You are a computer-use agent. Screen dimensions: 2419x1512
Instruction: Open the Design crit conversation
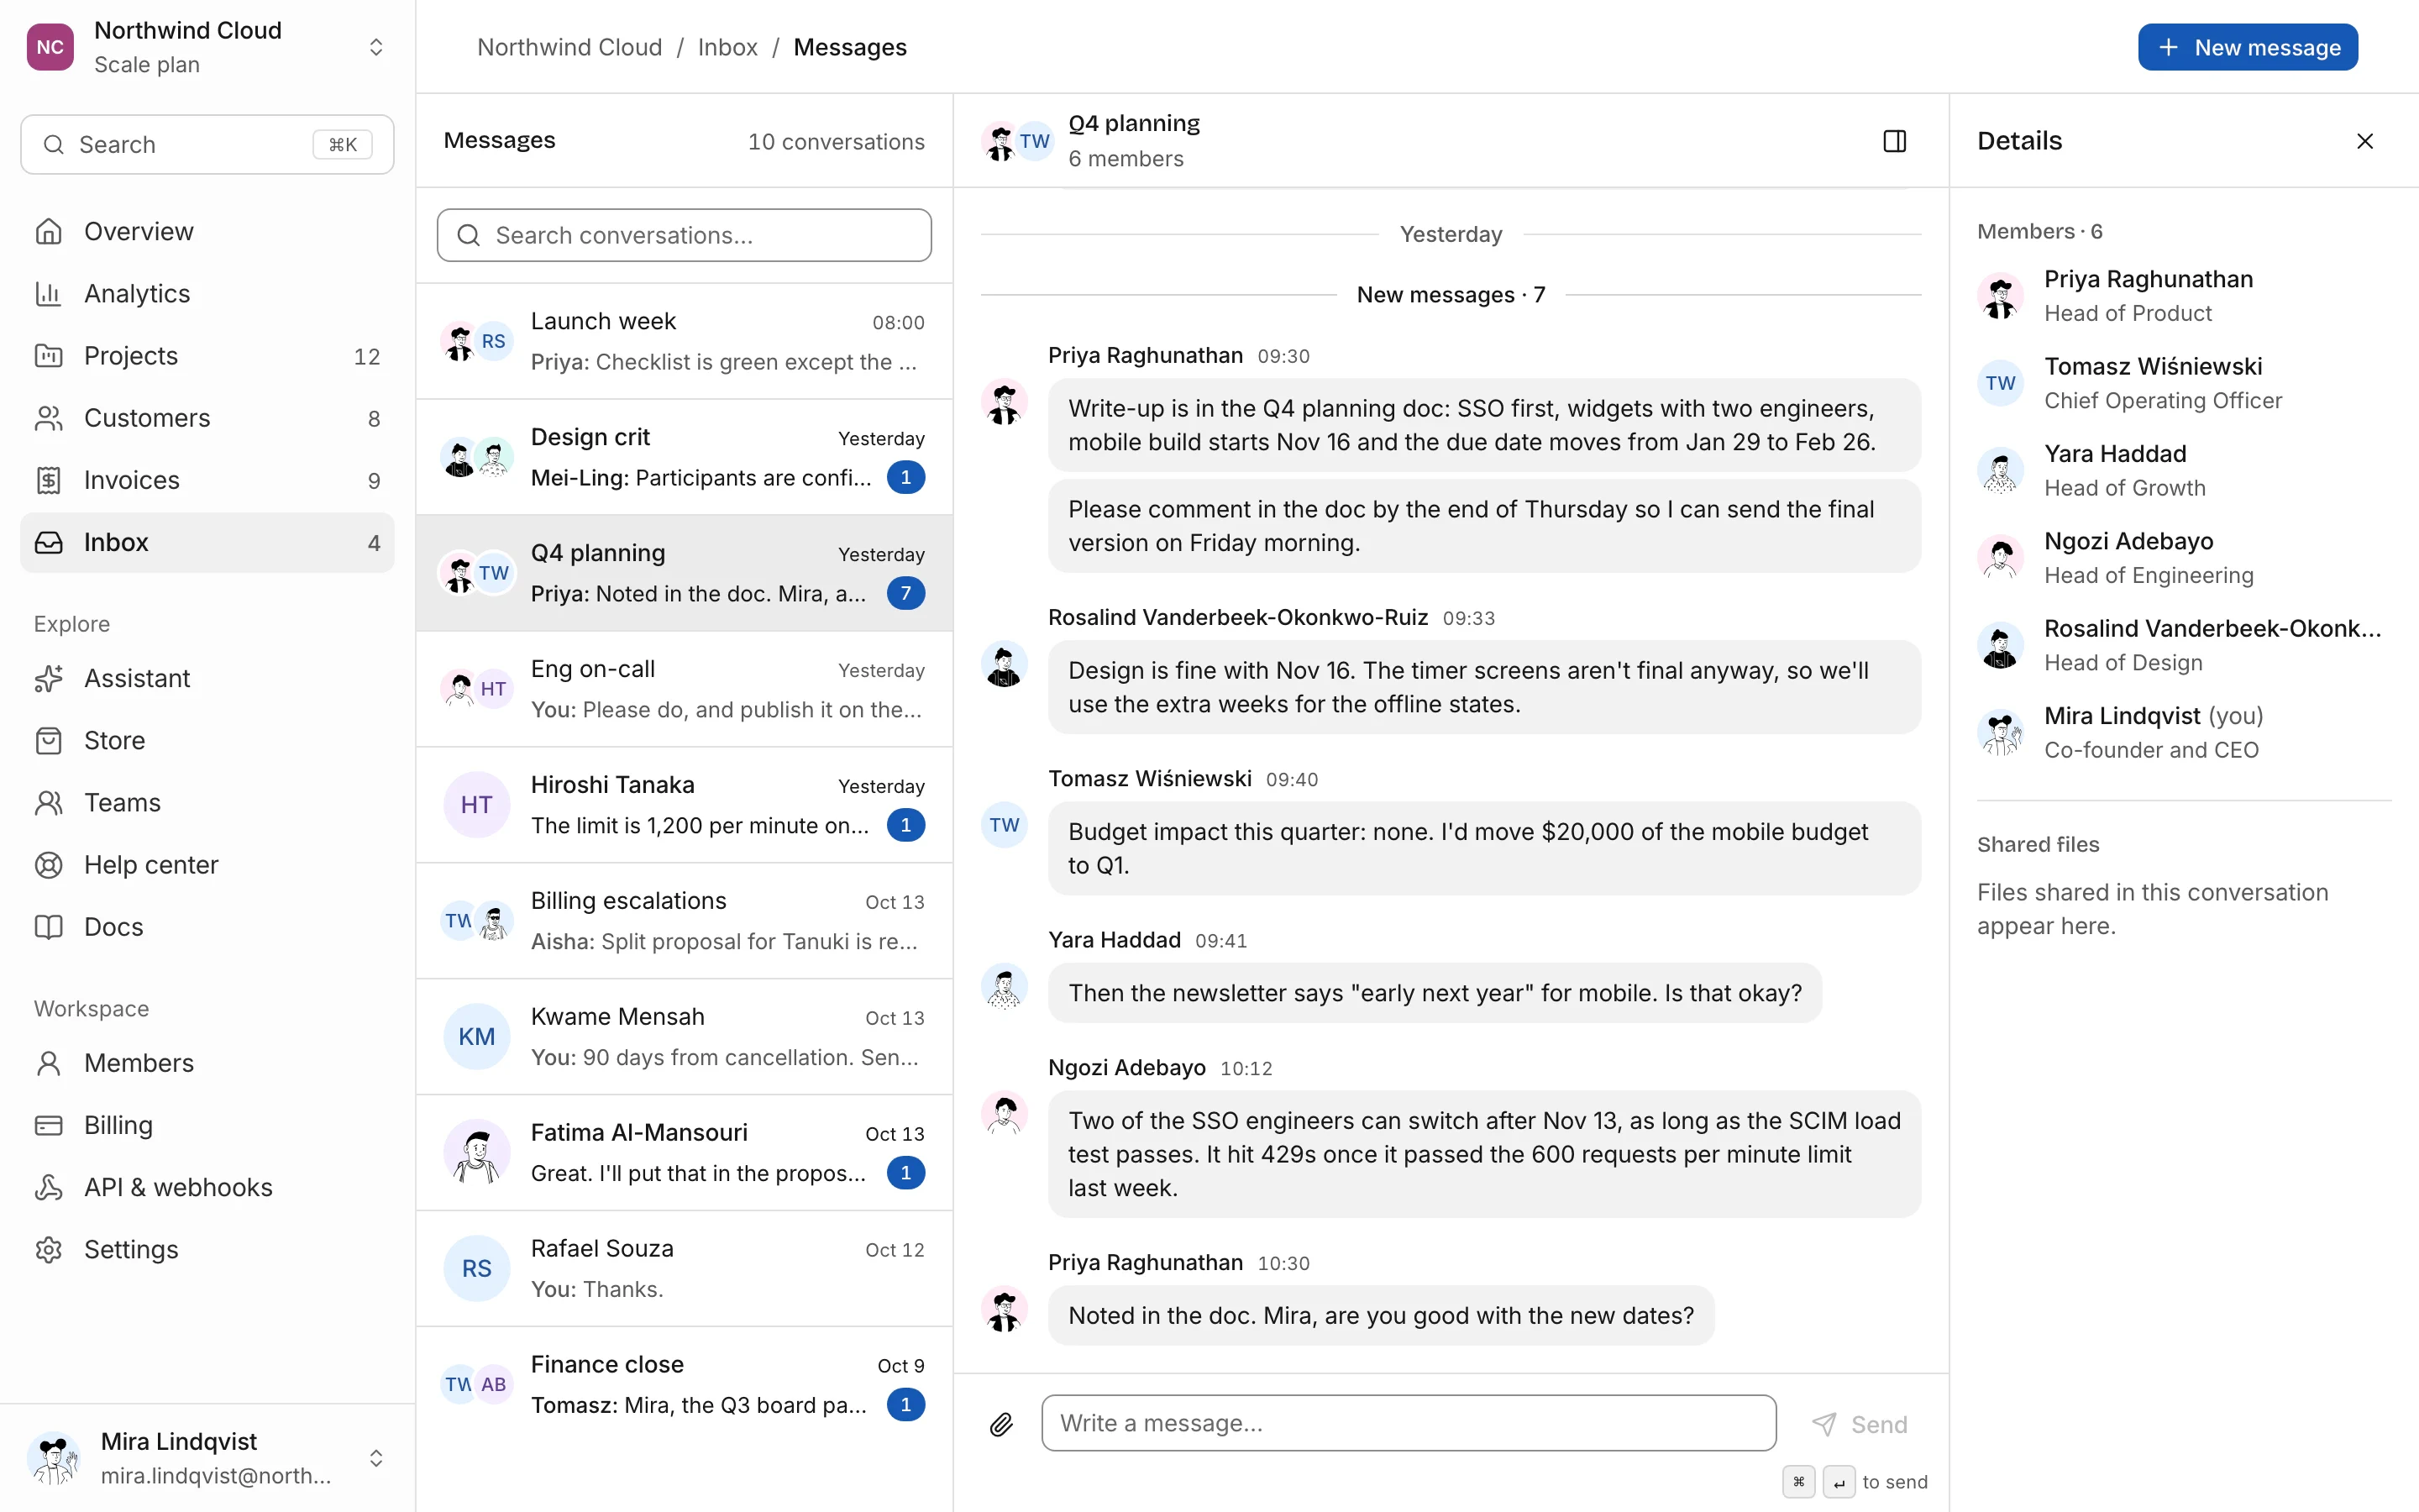click(x=684, y=457)
